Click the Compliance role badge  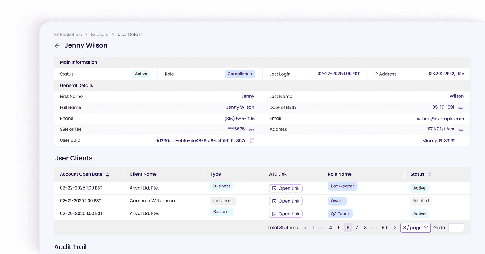[x=239, y=74]
